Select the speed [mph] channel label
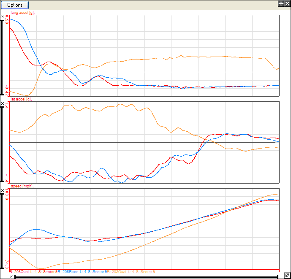291x279 pixels. pyautogui.click(x=21, y=186)
